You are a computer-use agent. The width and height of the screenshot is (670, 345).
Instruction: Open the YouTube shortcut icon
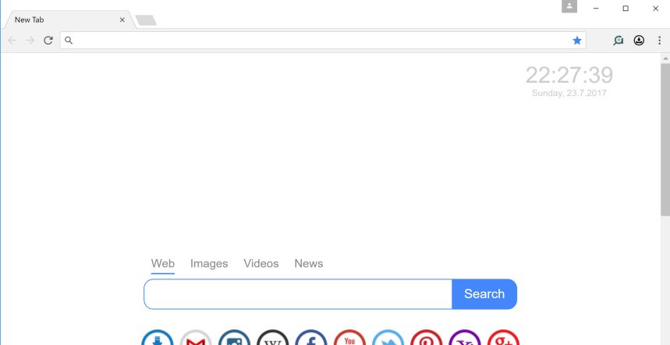(349, 340)
